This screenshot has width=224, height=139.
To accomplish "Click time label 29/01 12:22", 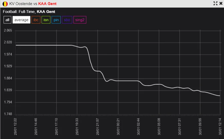I will [15, 127].
